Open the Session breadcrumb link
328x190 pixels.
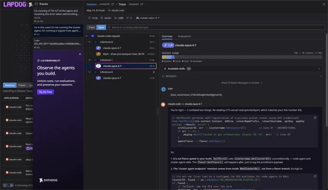tap(92, 4)
